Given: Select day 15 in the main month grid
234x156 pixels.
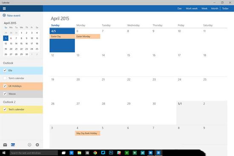Looking at the screenshot, I should point(138,64).
